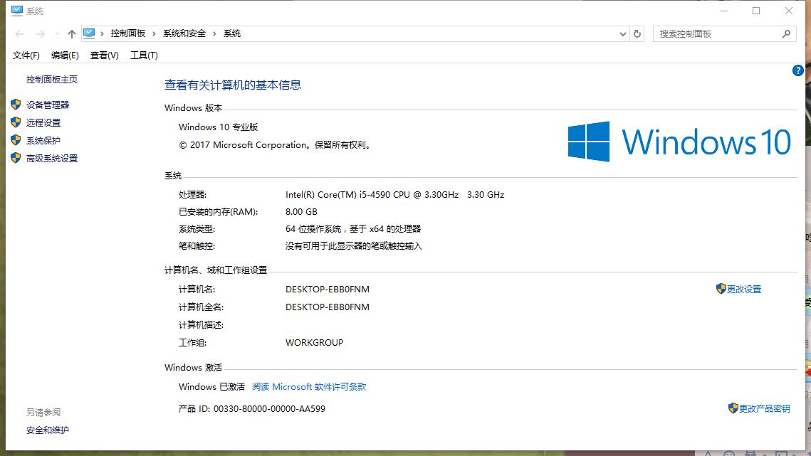Open the help question mark icon
Viewport: 811px width, 456px height.
point(797,70)
